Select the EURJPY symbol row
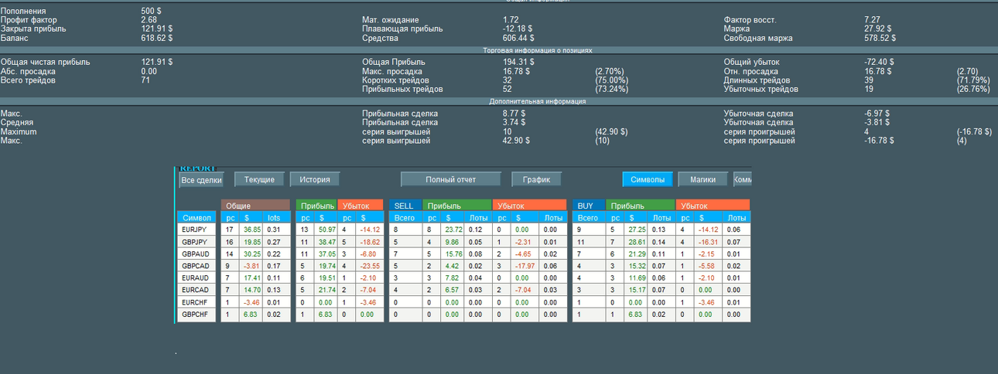 pyautogui.click(x=197, y=229)
